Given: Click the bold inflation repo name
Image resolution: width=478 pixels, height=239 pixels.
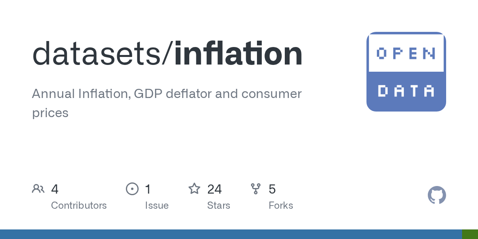Looking at the screenshot, I should 238,54.
